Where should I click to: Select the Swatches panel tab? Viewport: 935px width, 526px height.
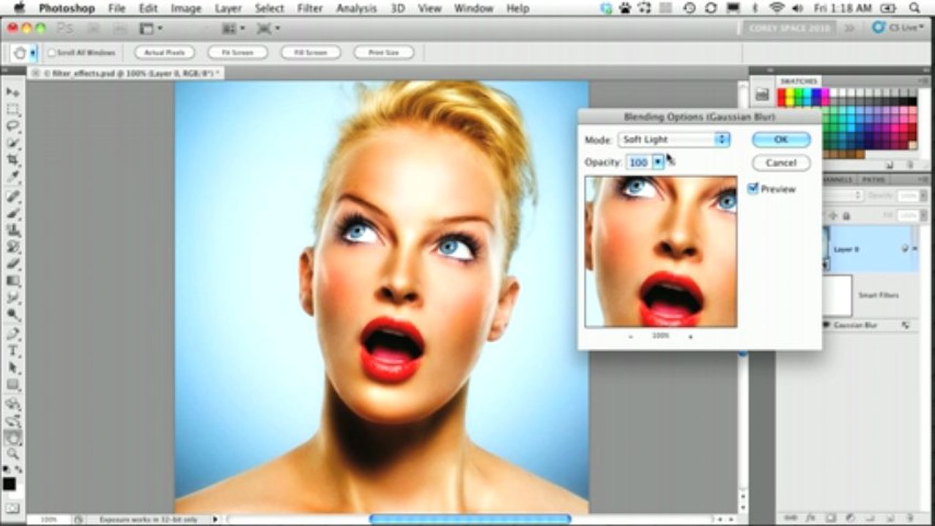[799, 80]
